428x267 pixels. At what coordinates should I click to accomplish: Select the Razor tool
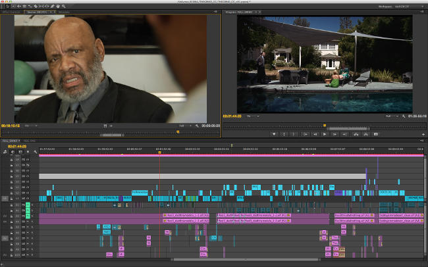pos(36,6)
